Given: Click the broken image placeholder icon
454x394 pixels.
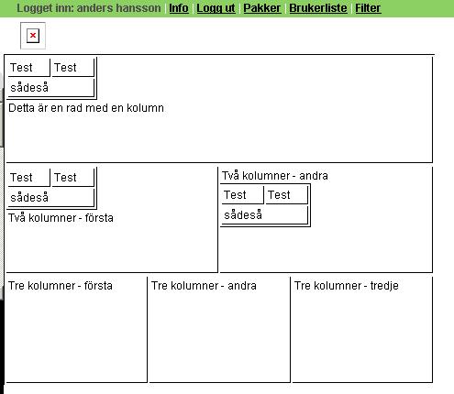Looking at the screenshot, I should click(33, 36).
